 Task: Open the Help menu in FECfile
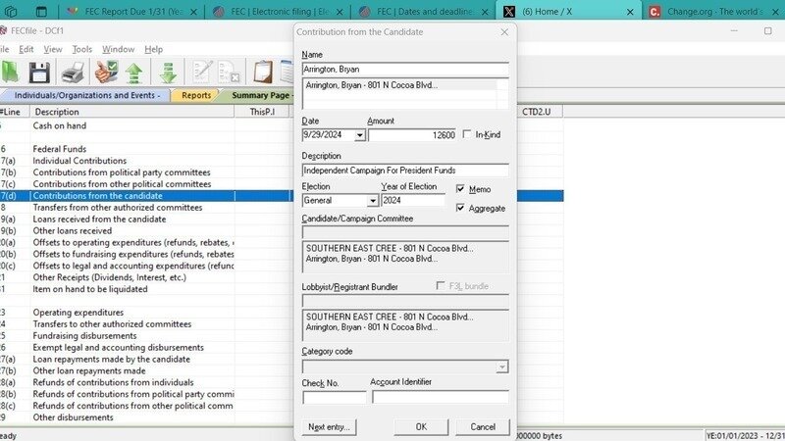154,49
